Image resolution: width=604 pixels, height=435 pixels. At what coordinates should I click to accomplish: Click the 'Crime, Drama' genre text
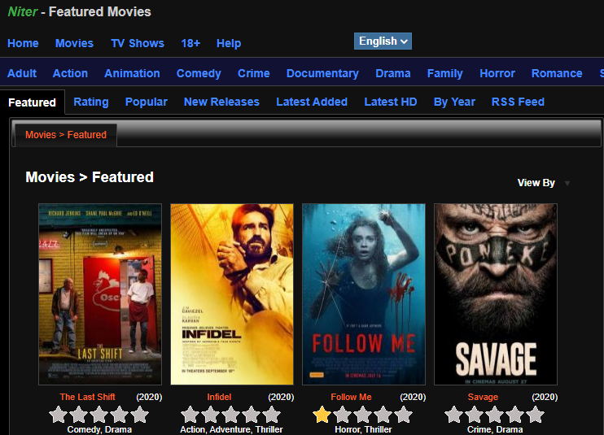tap(495, 429)
